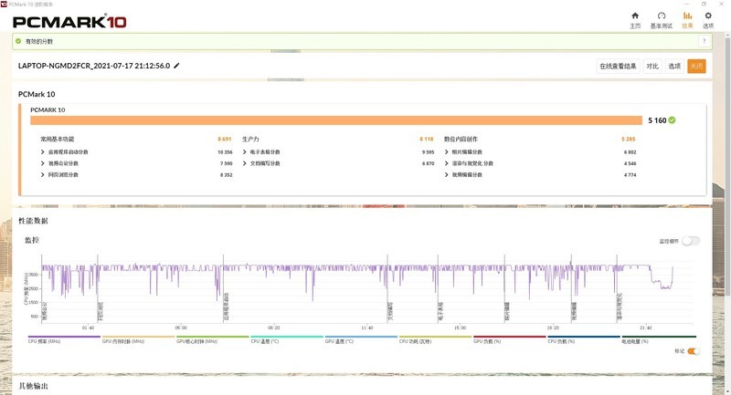Click the PCMark 10 logo
731x395 pixels.
pos(69,20)
